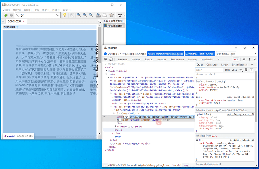Open the DevTools three-dot customize menu
259x169 pixels.
click(x=250, y=59)
